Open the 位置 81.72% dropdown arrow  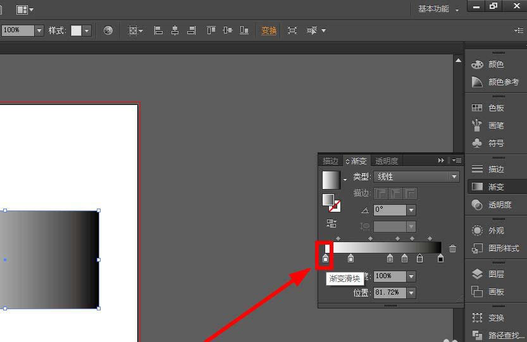click(x=411, y=293)
